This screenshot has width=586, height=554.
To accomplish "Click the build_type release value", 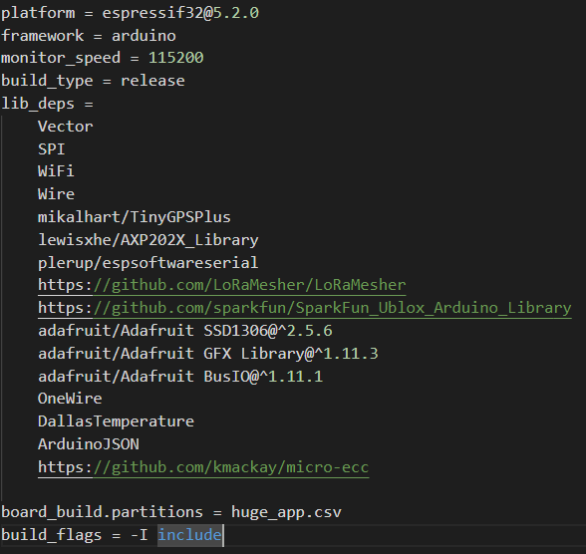I will point(152,81).
